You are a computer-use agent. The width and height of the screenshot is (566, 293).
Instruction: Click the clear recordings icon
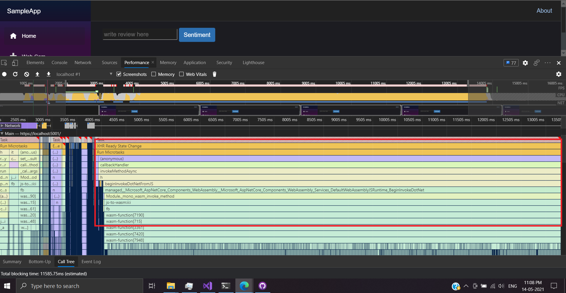26,74
